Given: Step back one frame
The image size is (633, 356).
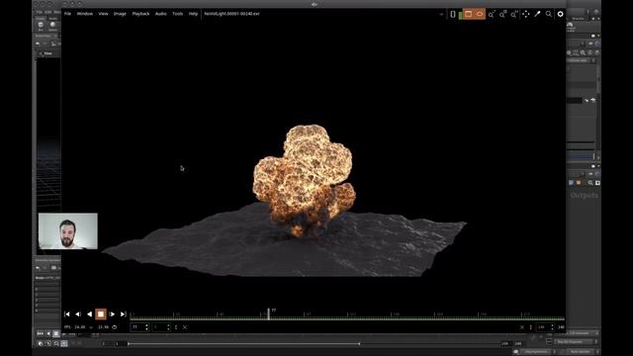Looking at the screenshot, I should (78, 314).
